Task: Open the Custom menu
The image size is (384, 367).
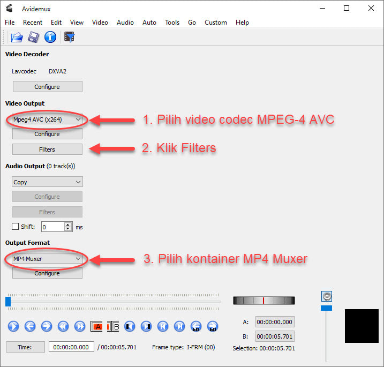Action: [x=216, y=23]
